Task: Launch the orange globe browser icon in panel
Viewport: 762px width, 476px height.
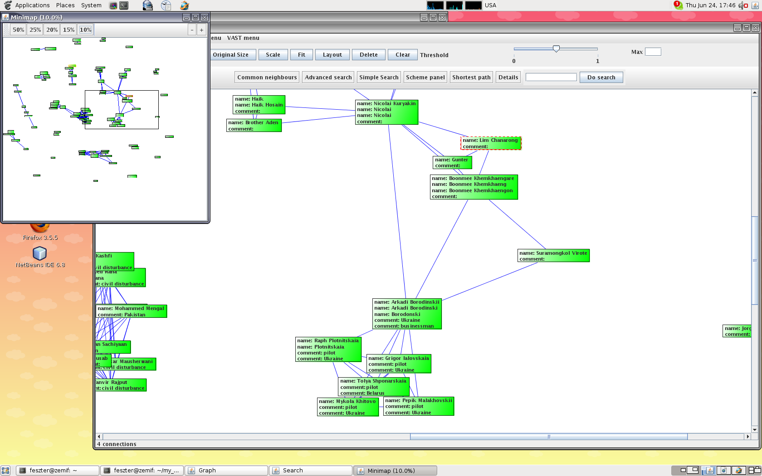Action: tap(184, 5)
